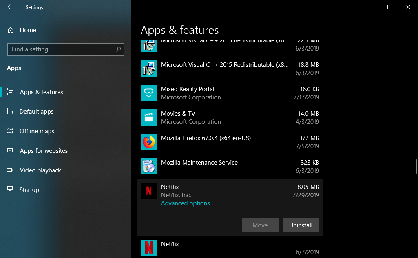Open Video playback via its sidebar icon
418x258 pixels.
10,170
